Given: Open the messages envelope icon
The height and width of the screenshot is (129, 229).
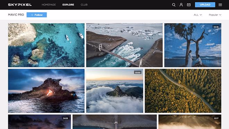Looking at the screenshot, I should [x=189, y=5].
